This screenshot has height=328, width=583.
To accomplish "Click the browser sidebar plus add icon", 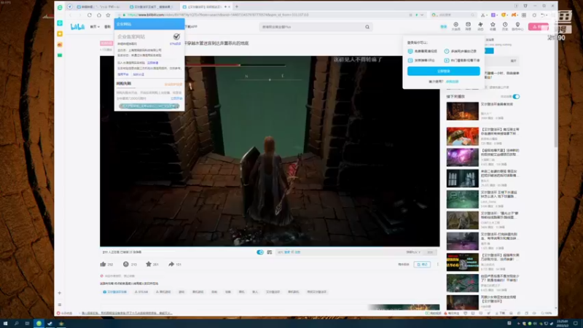I will coord(60,293).
